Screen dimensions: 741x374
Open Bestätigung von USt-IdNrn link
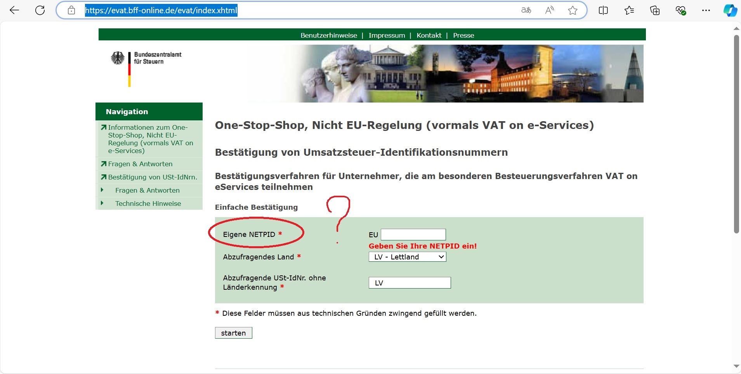point(152,177)
